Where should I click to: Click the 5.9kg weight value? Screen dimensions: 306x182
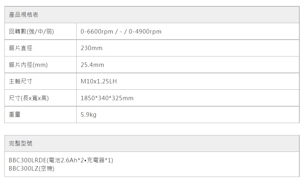pyautogui.click(x=88, y=115)
